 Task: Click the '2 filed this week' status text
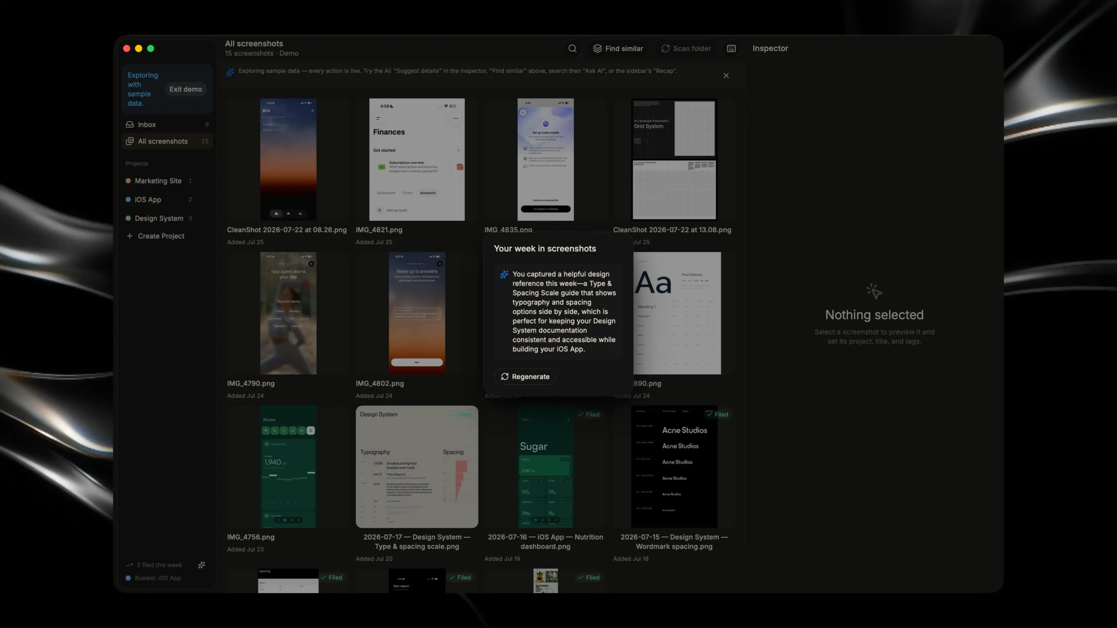pyautogui.click(x=159, y=565)
